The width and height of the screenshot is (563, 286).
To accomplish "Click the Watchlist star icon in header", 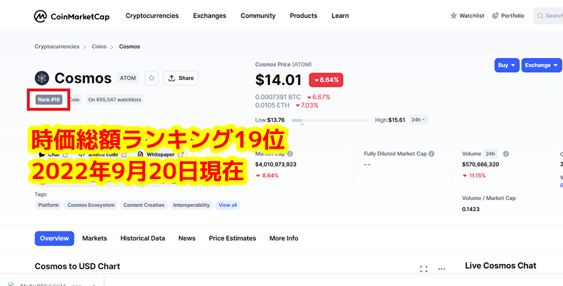I will coord(454,16).
